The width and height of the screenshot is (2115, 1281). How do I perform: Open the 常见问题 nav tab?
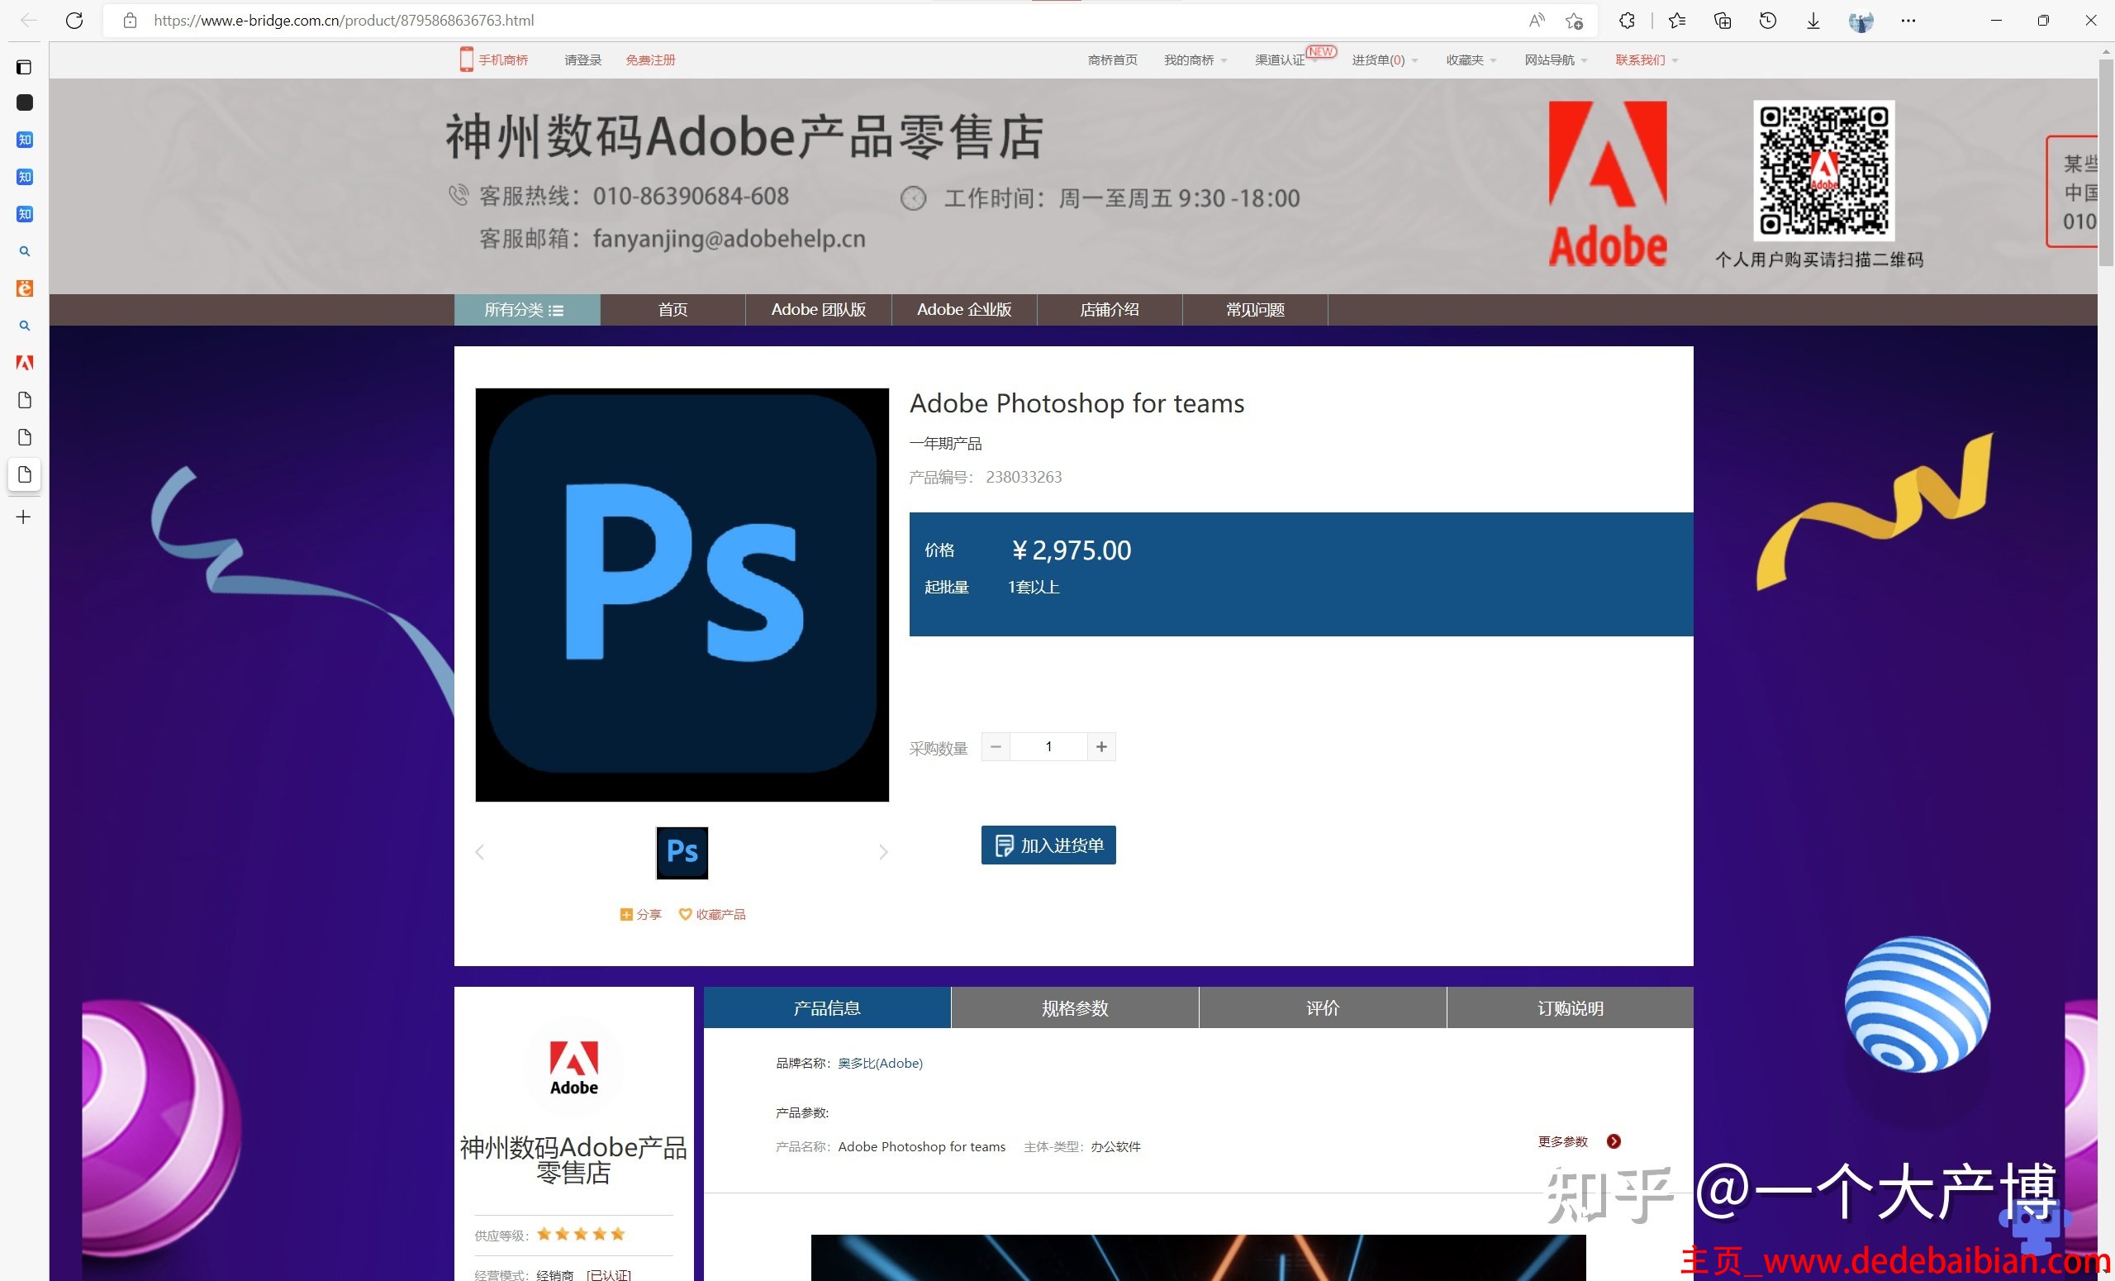pos(1255,310)
